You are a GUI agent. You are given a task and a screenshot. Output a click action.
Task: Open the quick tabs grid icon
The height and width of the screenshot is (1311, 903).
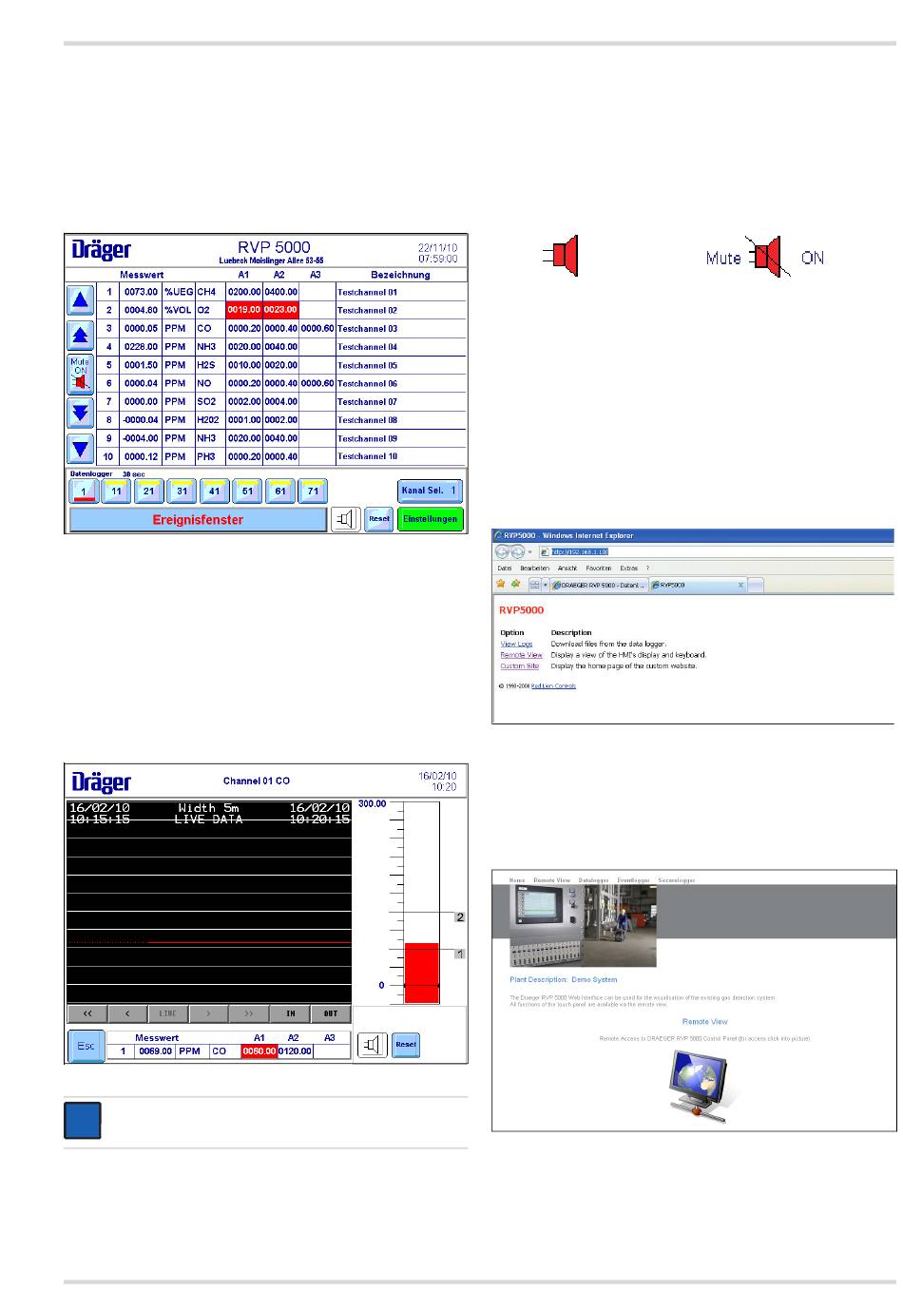pyautogui.click(x=534, y=586)
